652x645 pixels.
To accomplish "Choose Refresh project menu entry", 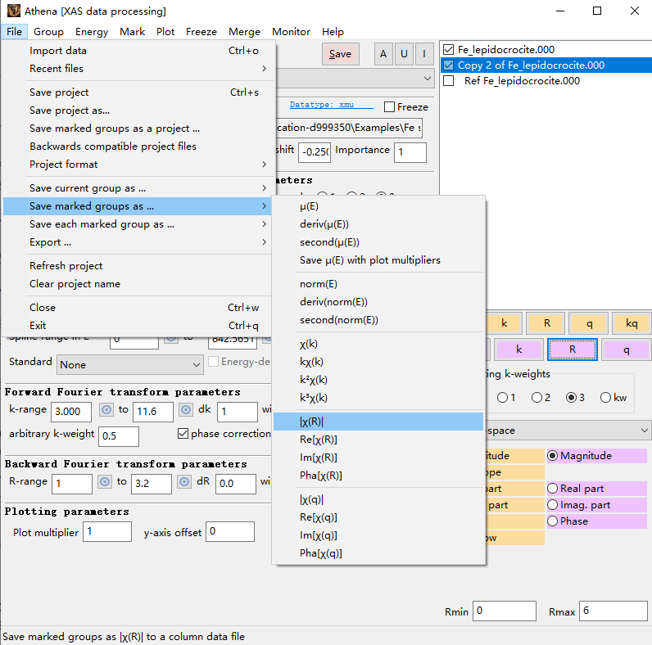I will (x=138, y=266).
